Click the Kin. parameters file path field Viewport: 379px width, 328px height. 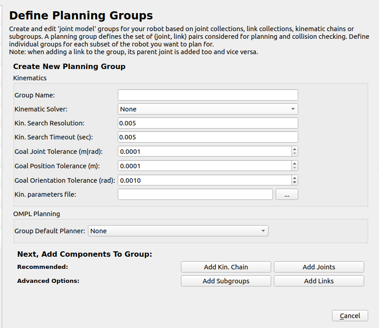click(x=195, y=194)
